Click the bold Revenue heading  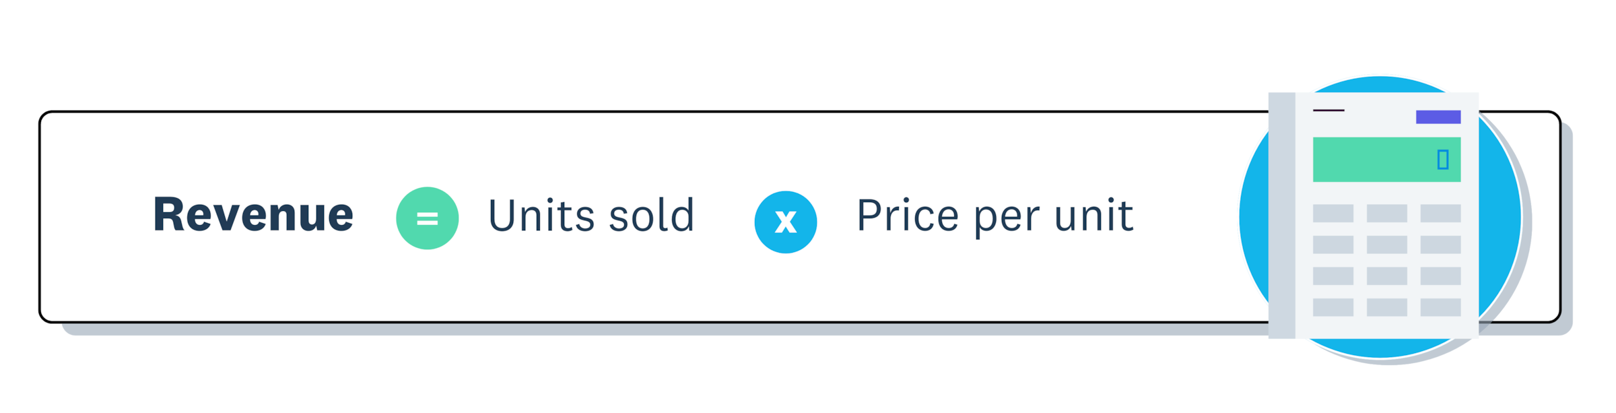pos(253,214)
